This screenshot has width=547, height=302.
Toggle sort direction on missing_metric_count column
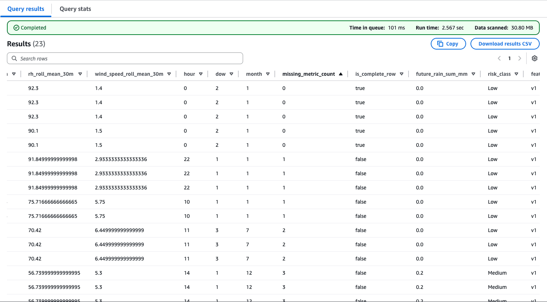(x=340, y=74)
